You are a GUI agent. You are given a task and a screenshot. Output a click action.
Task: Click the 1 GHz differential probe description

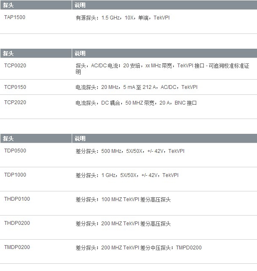127,175
